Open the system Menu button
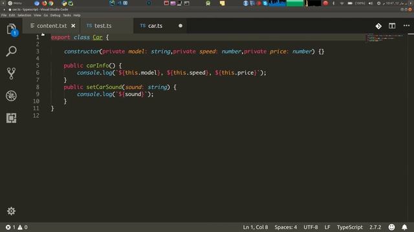Screen dimensions: 414x232 (x=15, y=3)
